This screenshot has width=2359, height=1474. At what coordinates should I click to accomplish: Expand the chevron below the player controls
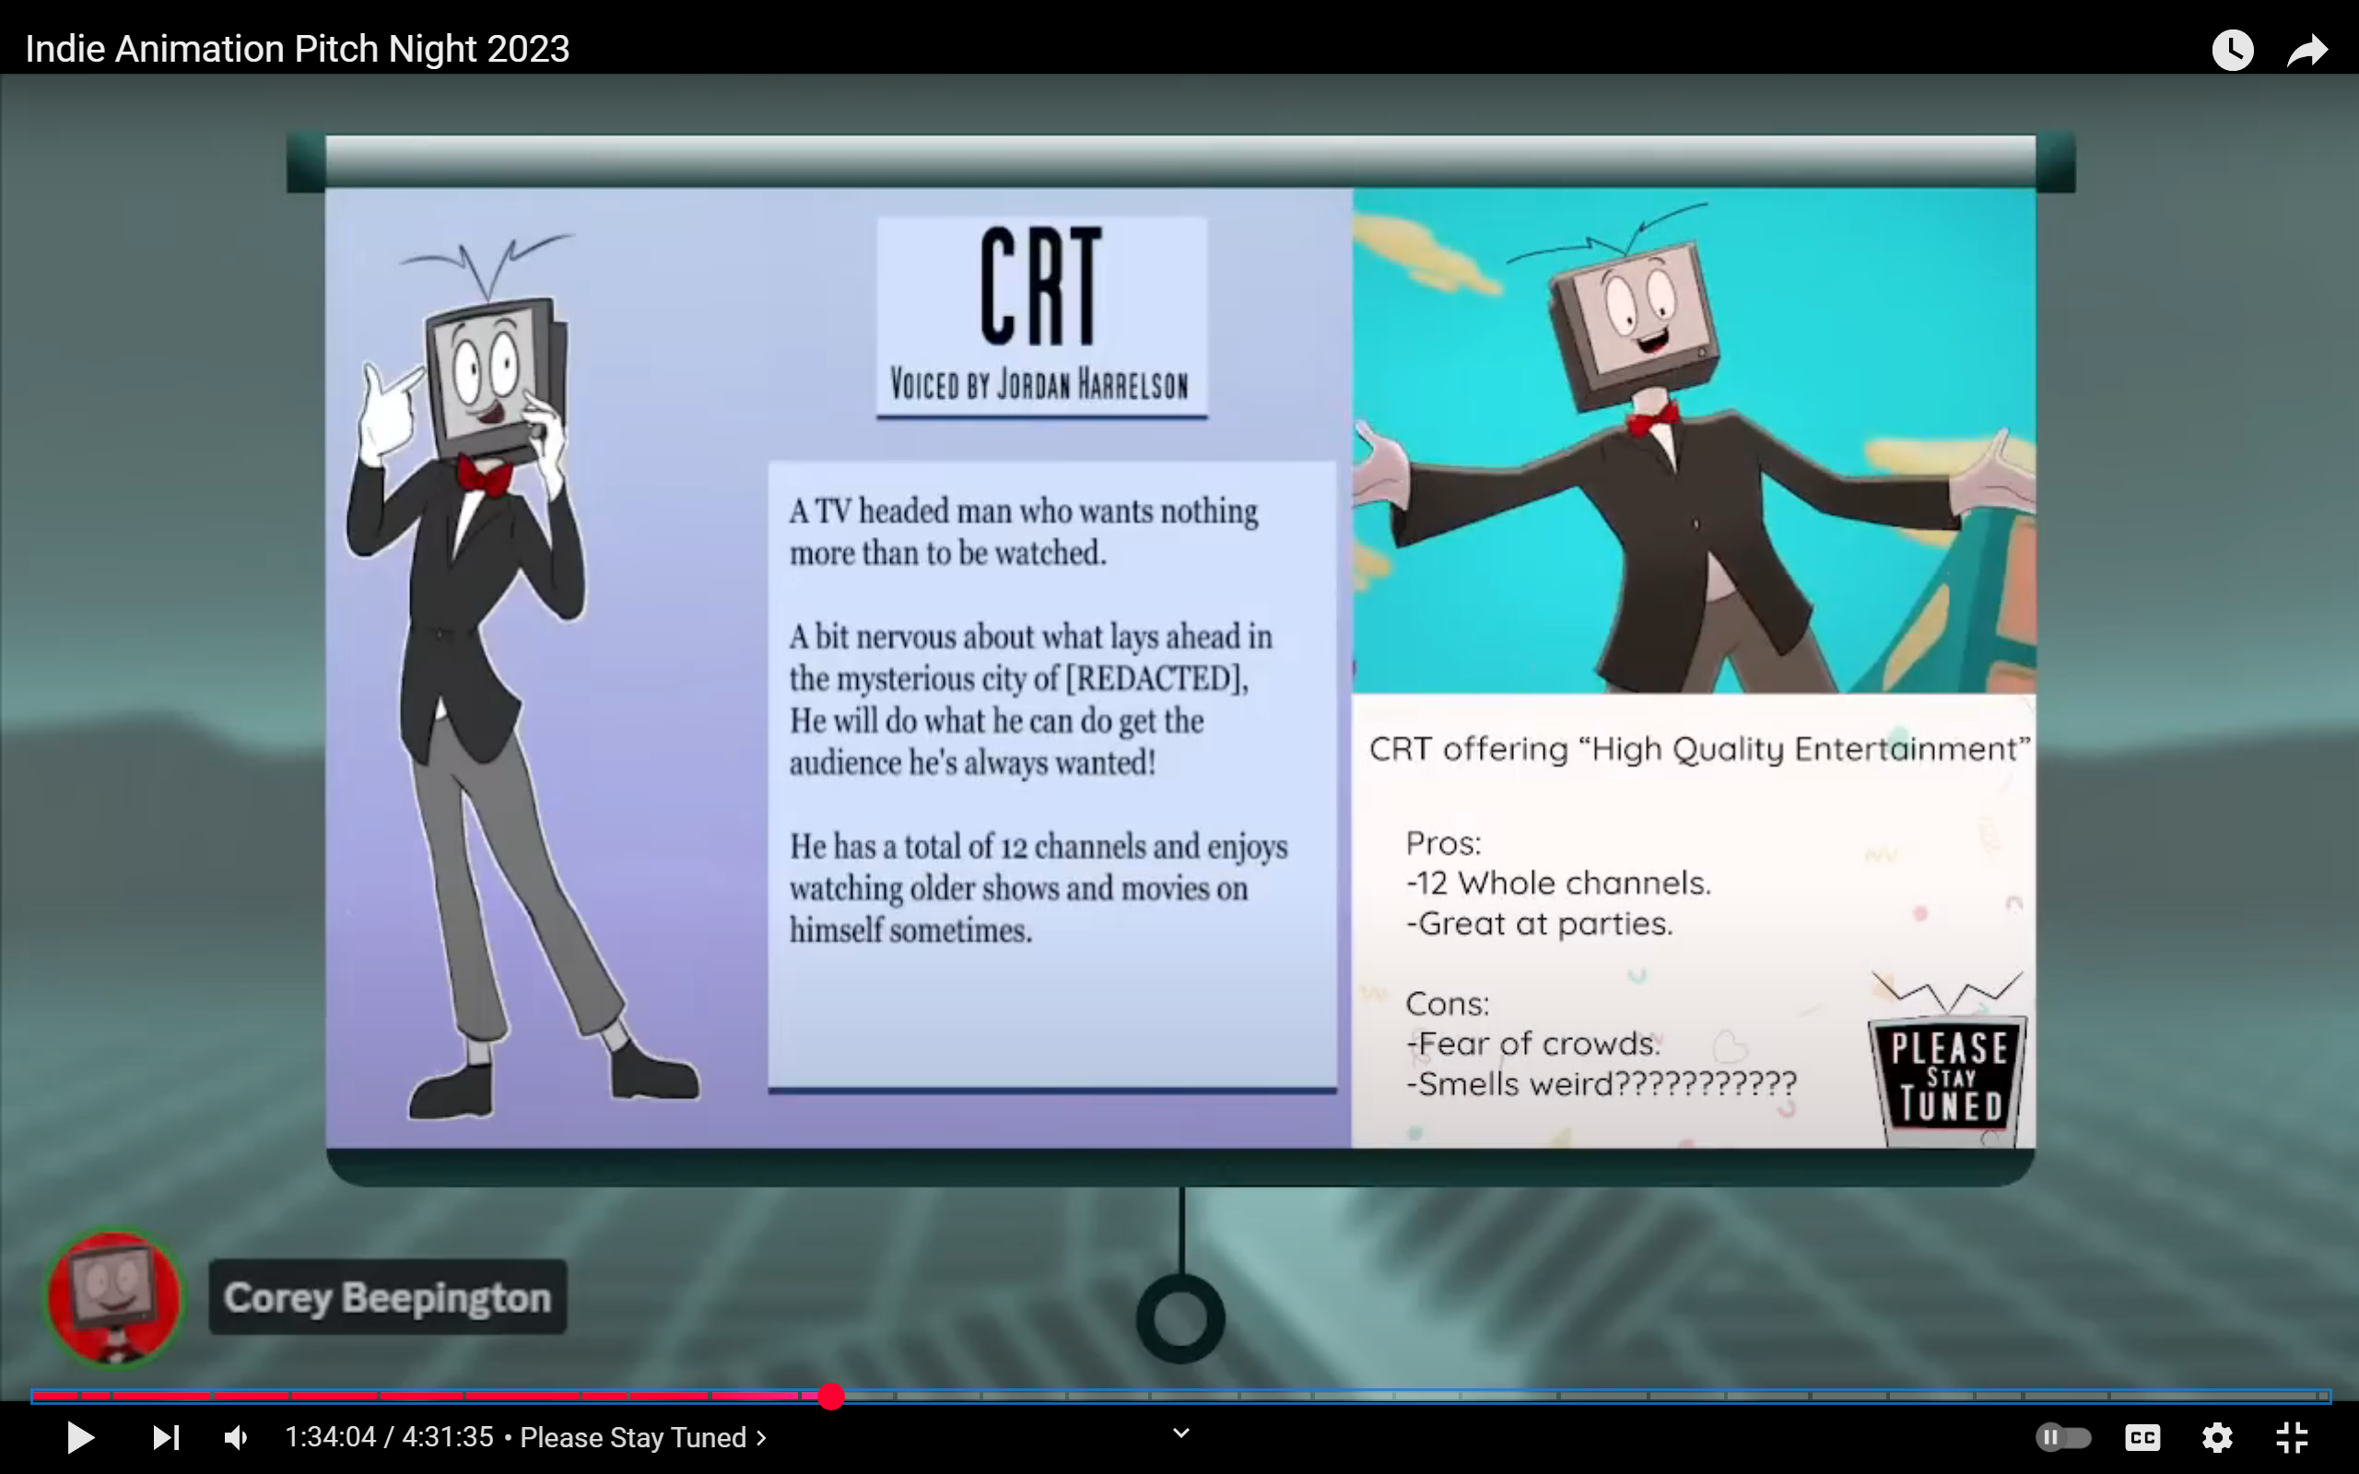[1180, 1433]
